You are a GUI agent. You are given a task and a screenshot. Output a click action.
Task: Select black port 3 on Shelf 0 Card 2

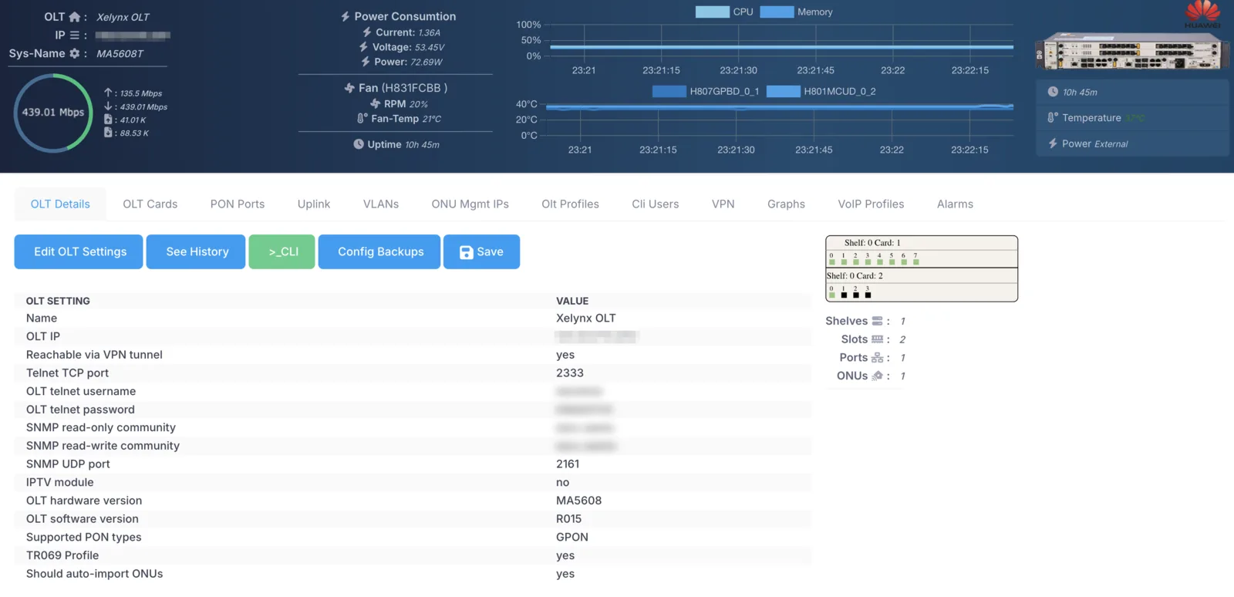[x=868, y=295]
